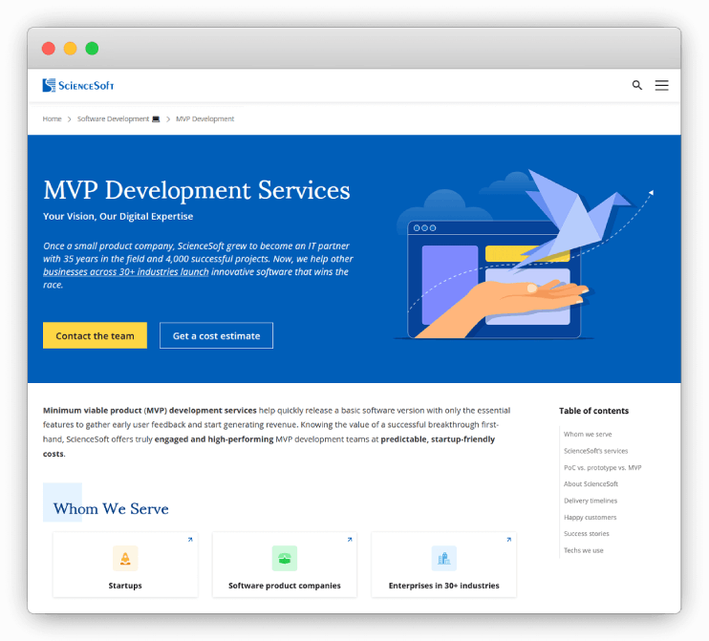Open the Startups card label

pyautogui.click(x=125, y=586)
